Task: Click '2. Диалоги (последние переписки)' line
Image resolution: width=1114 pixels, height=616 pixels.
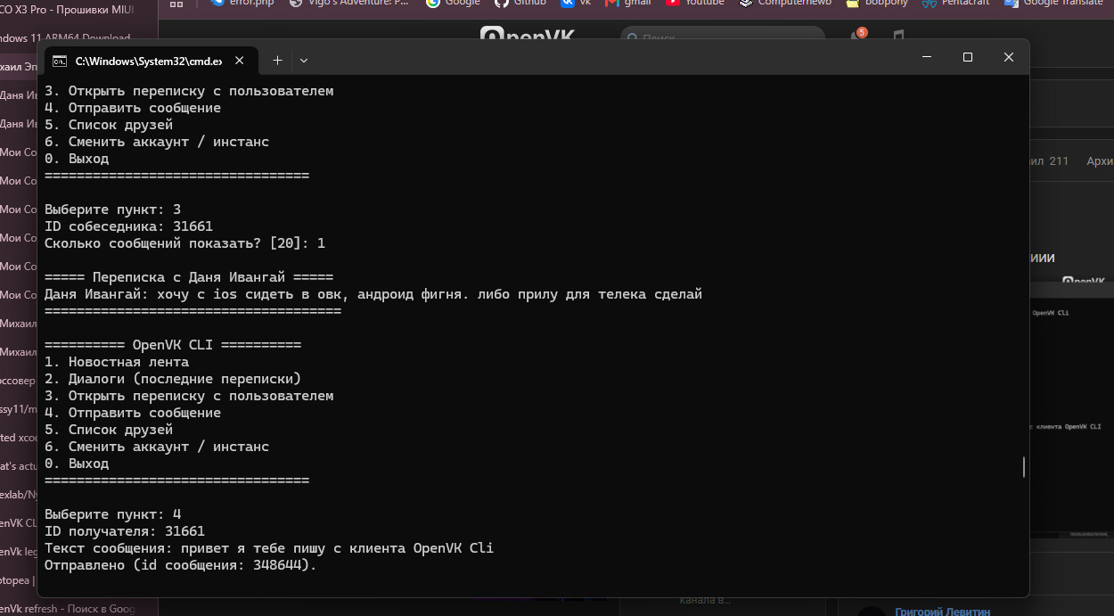Action: pyautogui.click(x=173, y=379)
